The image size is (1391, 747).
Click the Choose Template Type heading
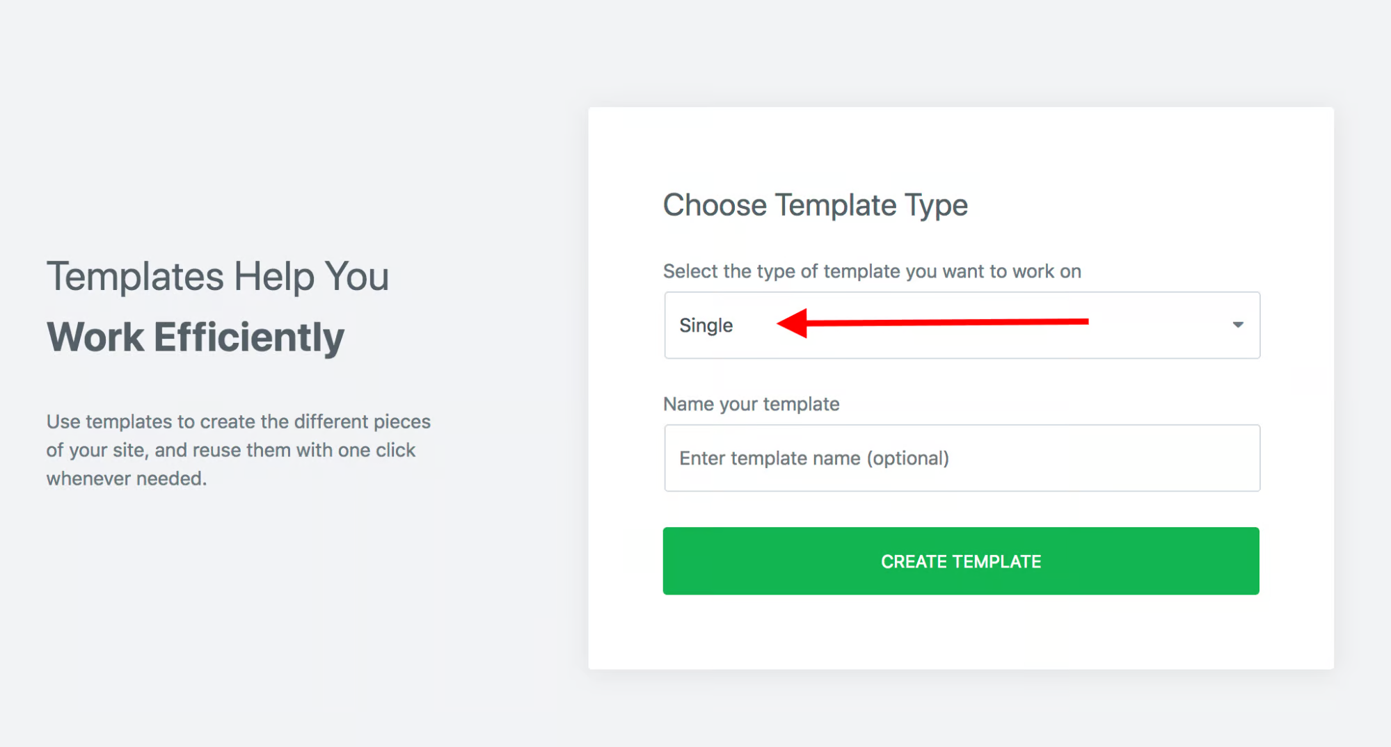pos(815,204)
